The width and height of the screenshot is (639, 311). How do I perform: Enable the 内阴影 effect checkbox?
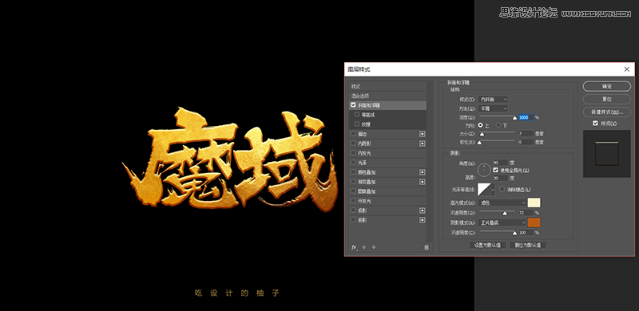[353, 144]
